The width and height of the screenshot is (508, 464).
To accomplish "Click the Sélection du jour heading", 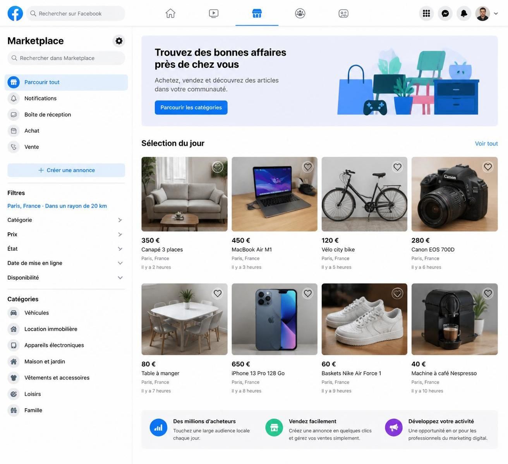I will click(x=173, y=143).
